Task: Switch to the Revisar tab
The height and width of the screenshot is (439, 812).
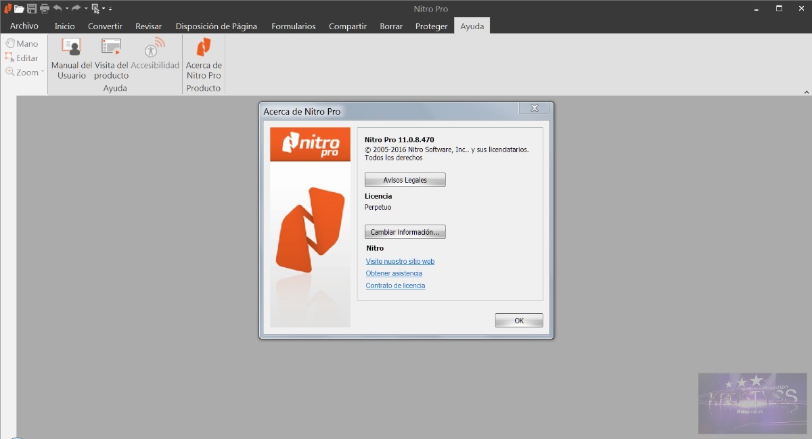Action: pos(149,26)
